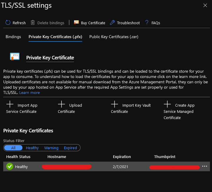The height and width of the screenshot is (192, 212).
Task: Click the Upload Certificate text
Action: pos(70,108)
